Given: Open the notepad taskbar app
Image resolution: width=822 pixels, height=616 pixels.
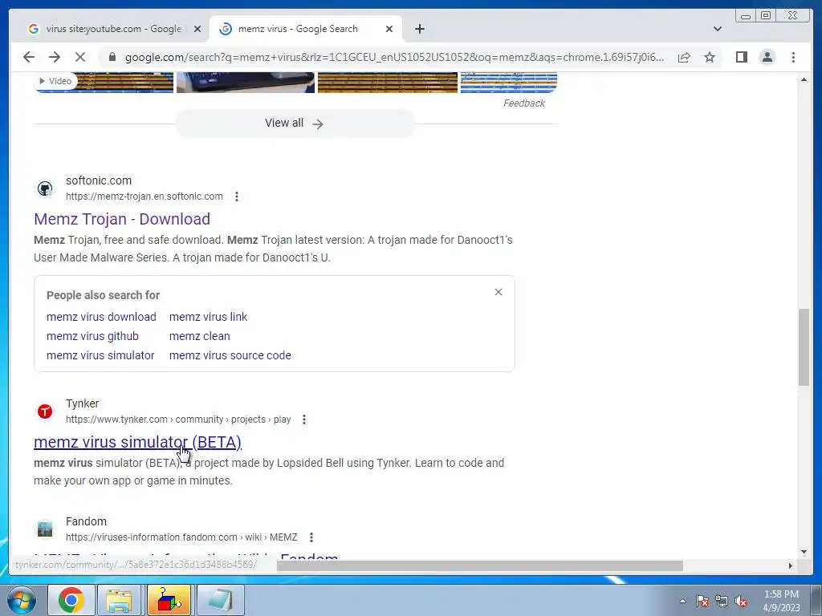Looking at the screenshot, I should [x=220, y=600].
